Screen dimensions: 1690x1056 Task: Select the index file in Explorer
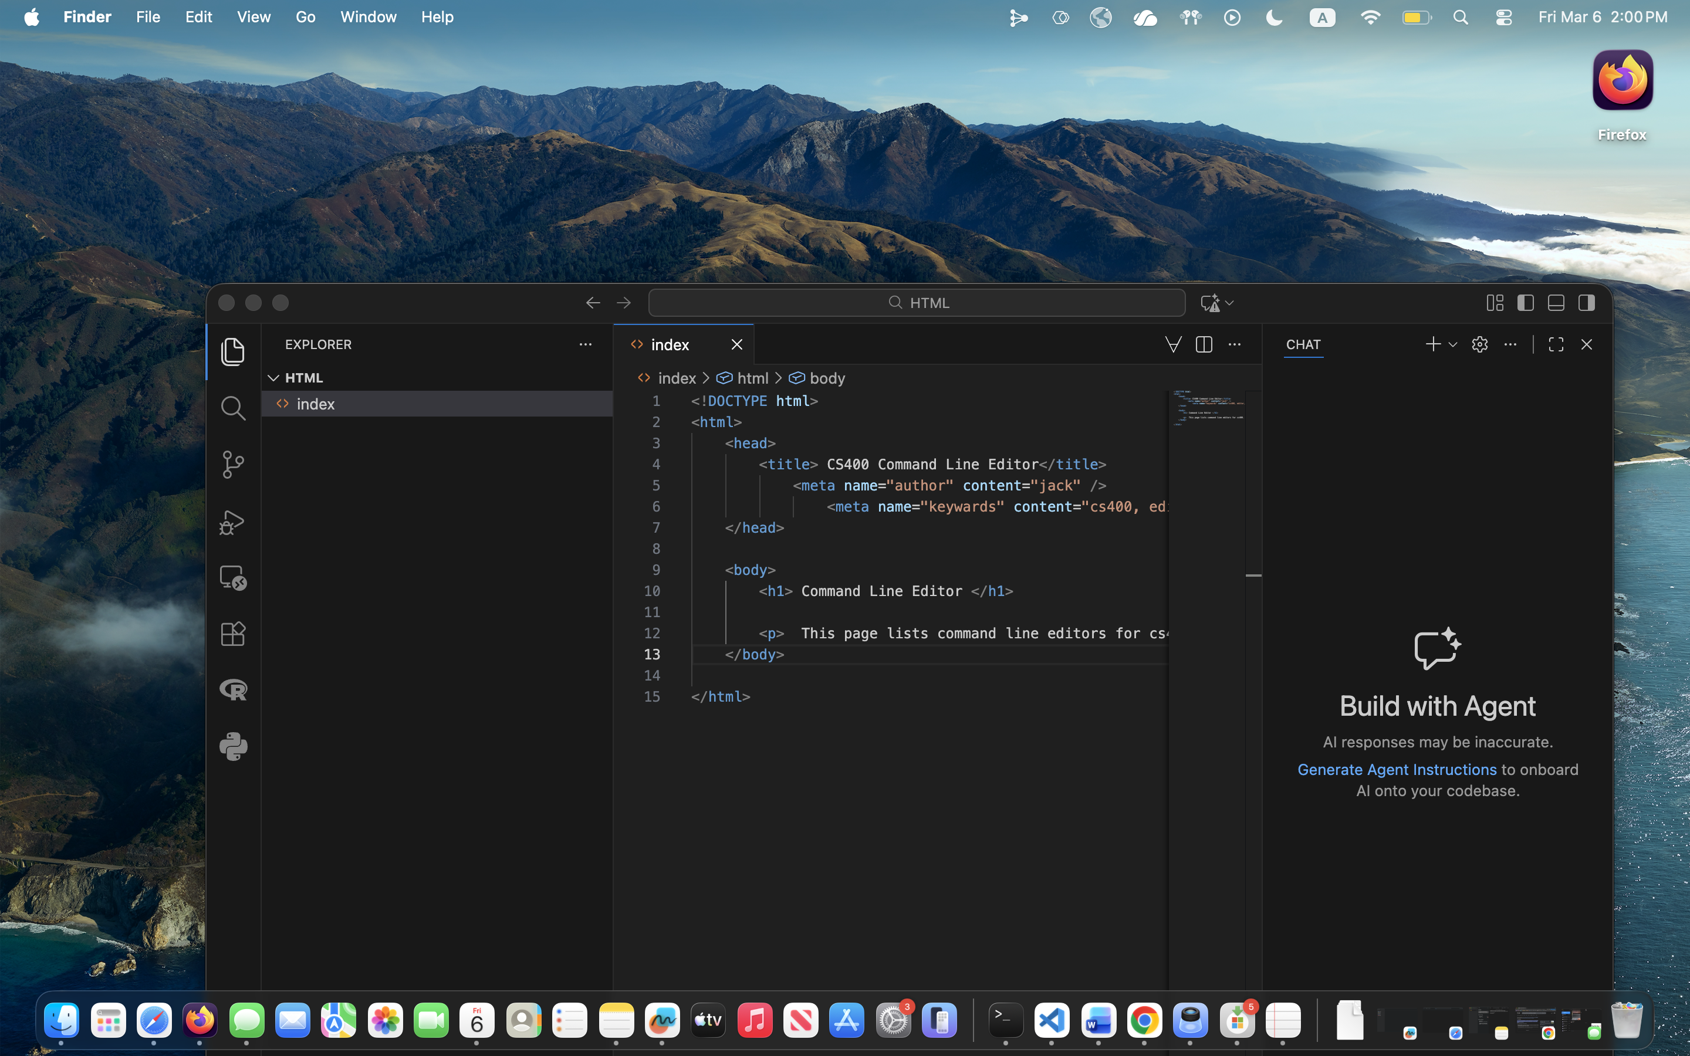point(316,404)
